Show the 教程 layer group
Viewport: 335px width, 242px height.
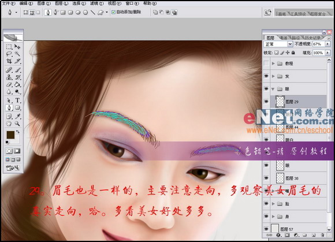click(x=266, y=63)
